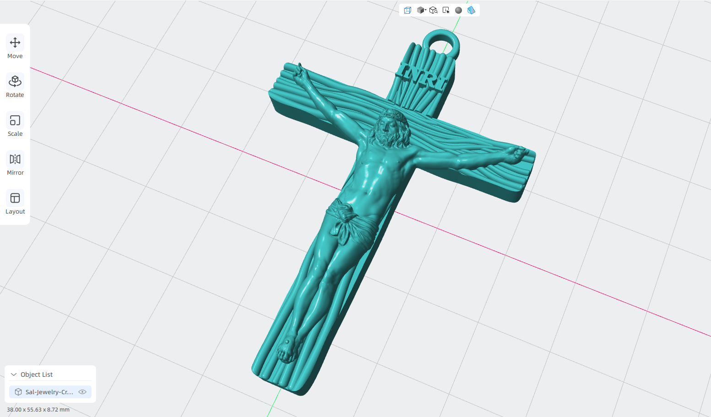Image resolution: width=711 pixels, height=417 pixels.
Task: Toggle the blue wireframe bounding box icon
Action: click(x=407, y=10)
